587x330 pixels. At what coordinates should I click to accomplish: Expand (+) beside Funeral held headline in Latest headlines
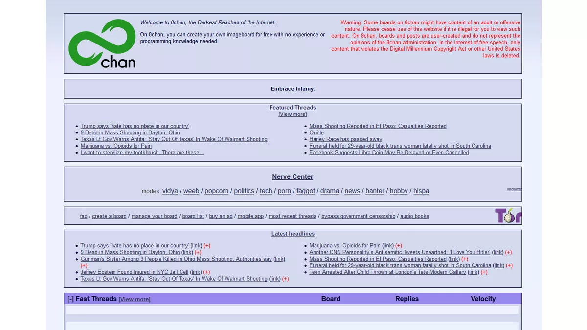[509, 266]
